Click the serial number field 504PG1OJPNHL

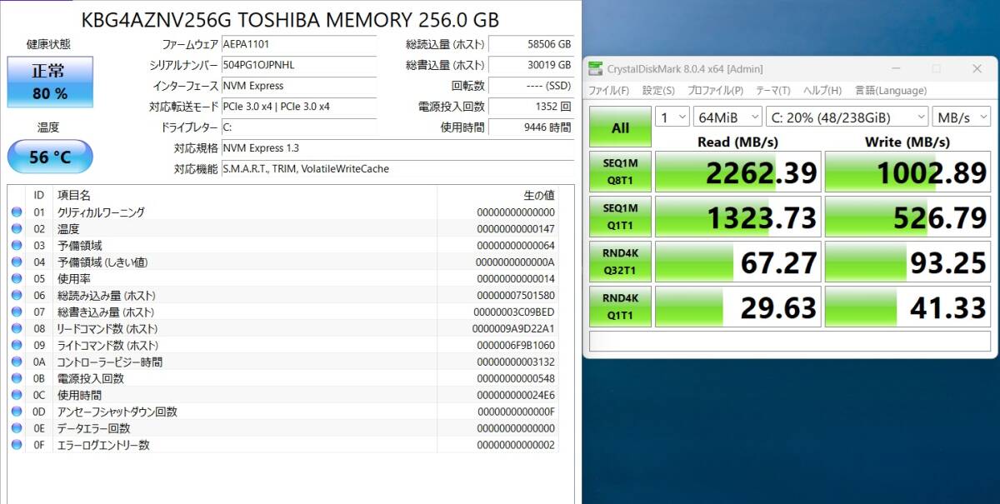[298, 65]
